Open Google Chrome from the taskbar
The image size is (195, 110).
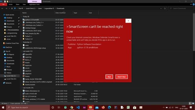tap(72, 107)
